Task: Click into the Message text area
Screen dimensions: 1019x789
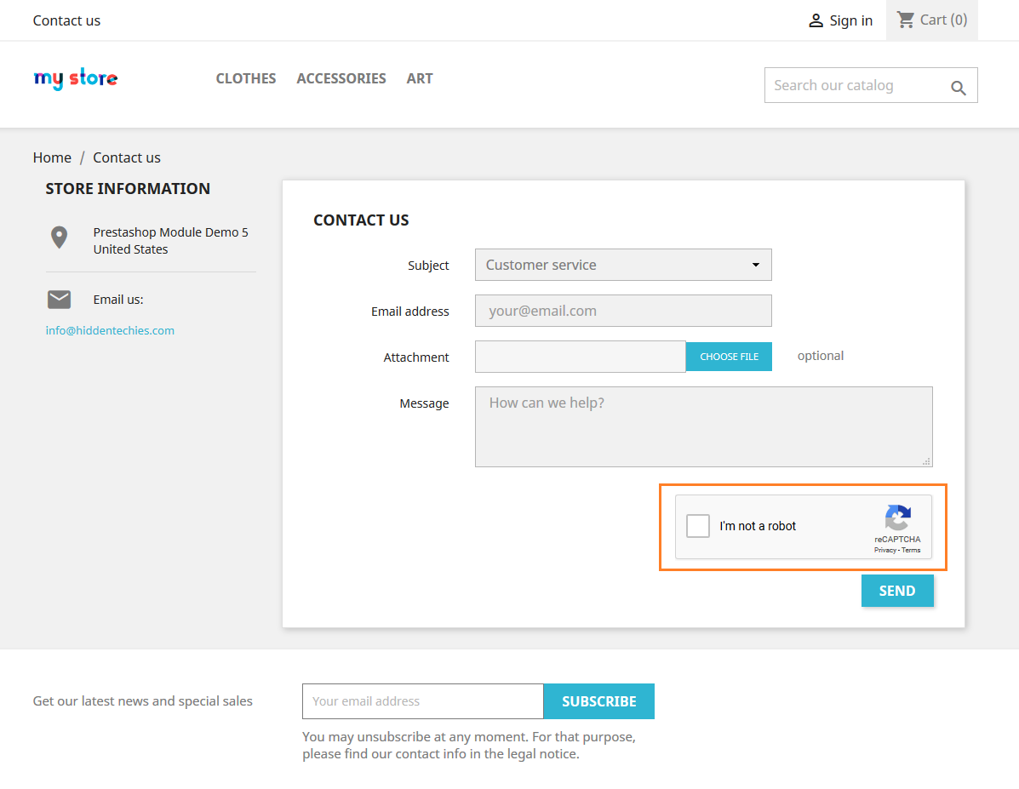Action: (x=703, y=426)
